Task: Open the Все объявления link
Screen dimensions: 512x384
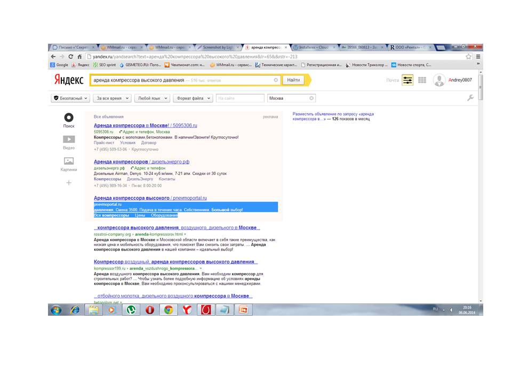Action: click(108, 117)
